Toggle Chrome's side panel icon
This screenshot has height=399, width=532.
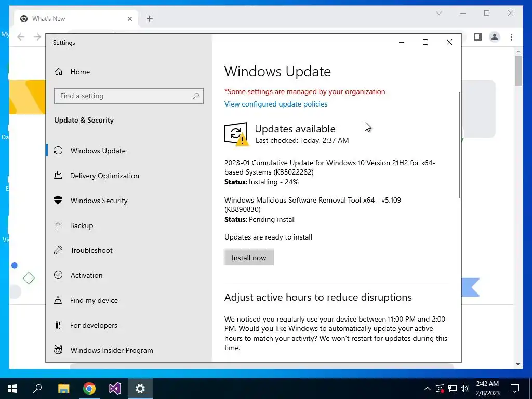pyautogui.click(x=478, y=37)
